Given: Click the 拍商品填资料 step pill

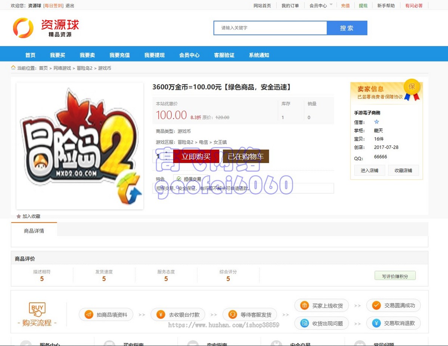Looking at the screenshot, I should tap(107, 315).
